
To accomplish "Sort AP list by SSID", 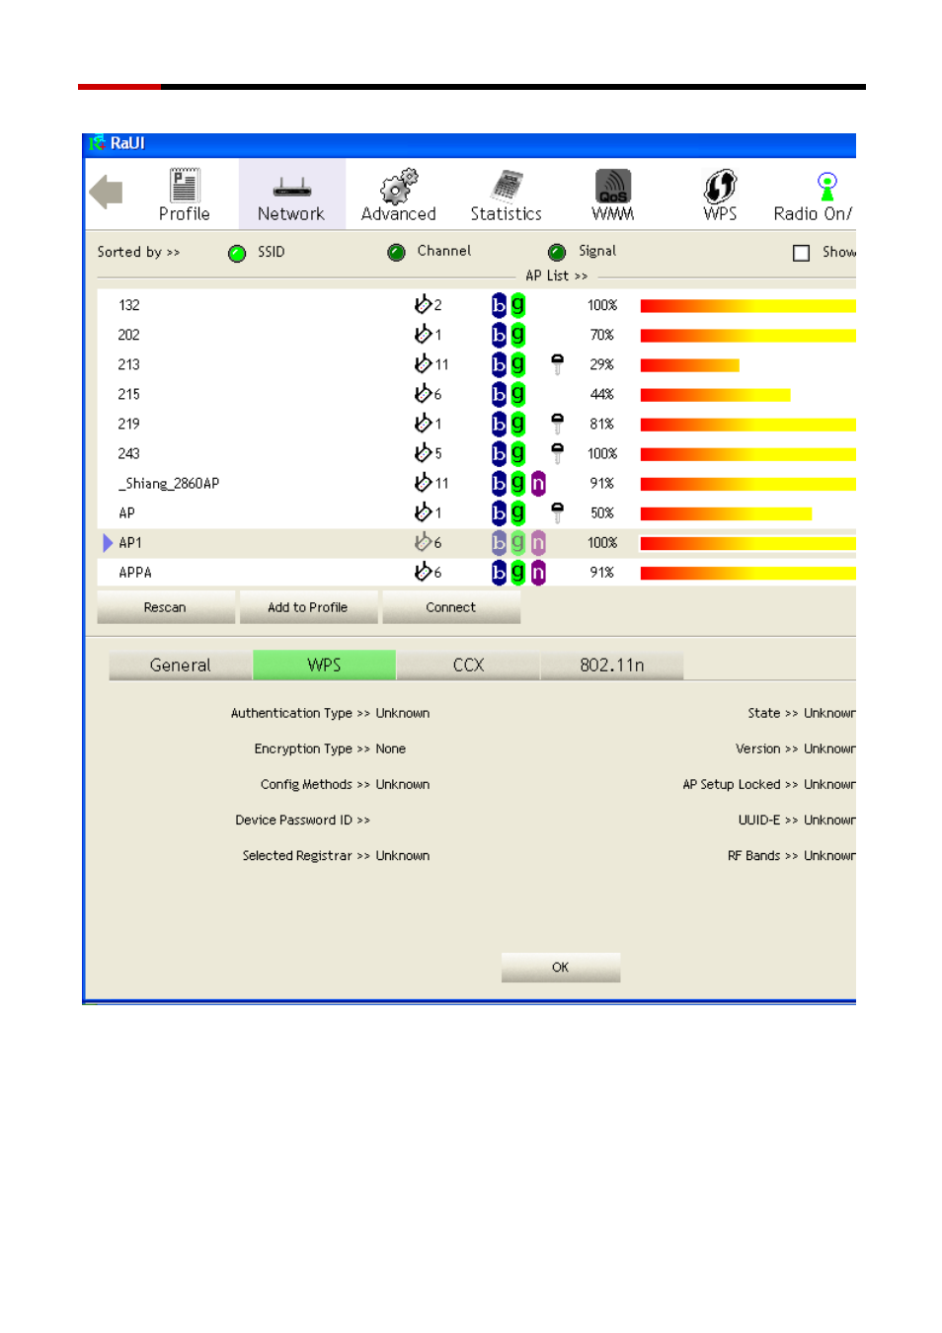I will click(x=237, y=254).
